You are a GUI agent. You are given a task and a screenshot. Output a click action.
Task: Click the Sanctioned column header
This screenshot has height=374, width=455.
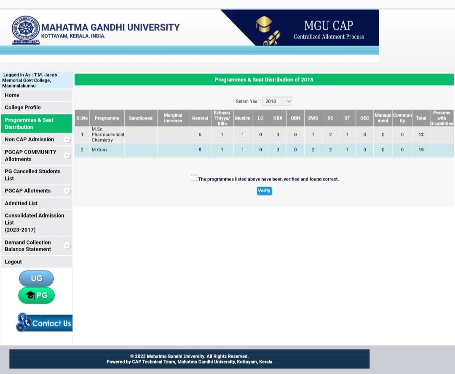[141, 118]
